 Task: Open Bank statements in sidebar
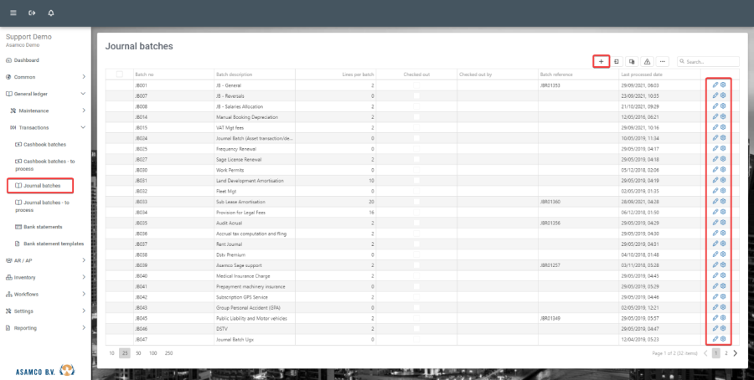coord(45,227)
